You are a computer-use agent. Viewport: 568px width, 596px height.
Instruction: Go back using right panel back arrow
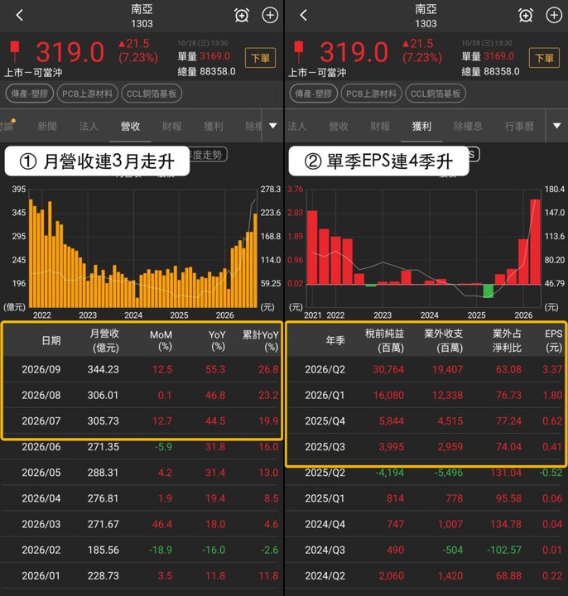[x=303, y=15]
